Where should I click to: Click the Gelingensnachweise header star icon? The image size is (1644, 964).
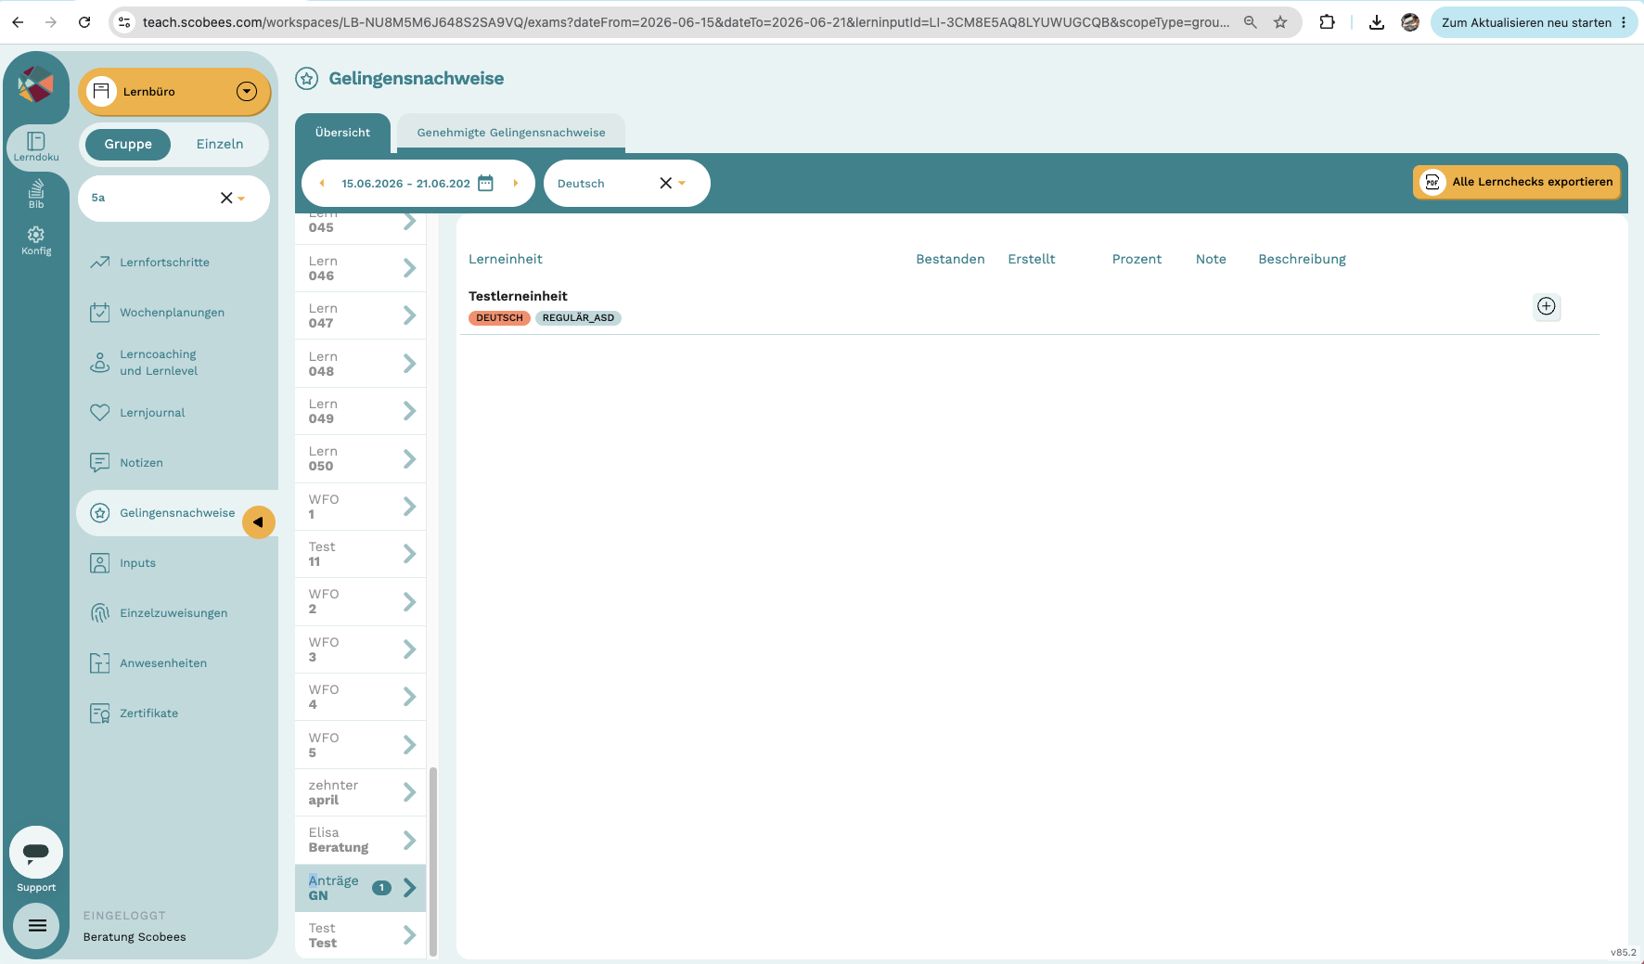tap(307, 79)
